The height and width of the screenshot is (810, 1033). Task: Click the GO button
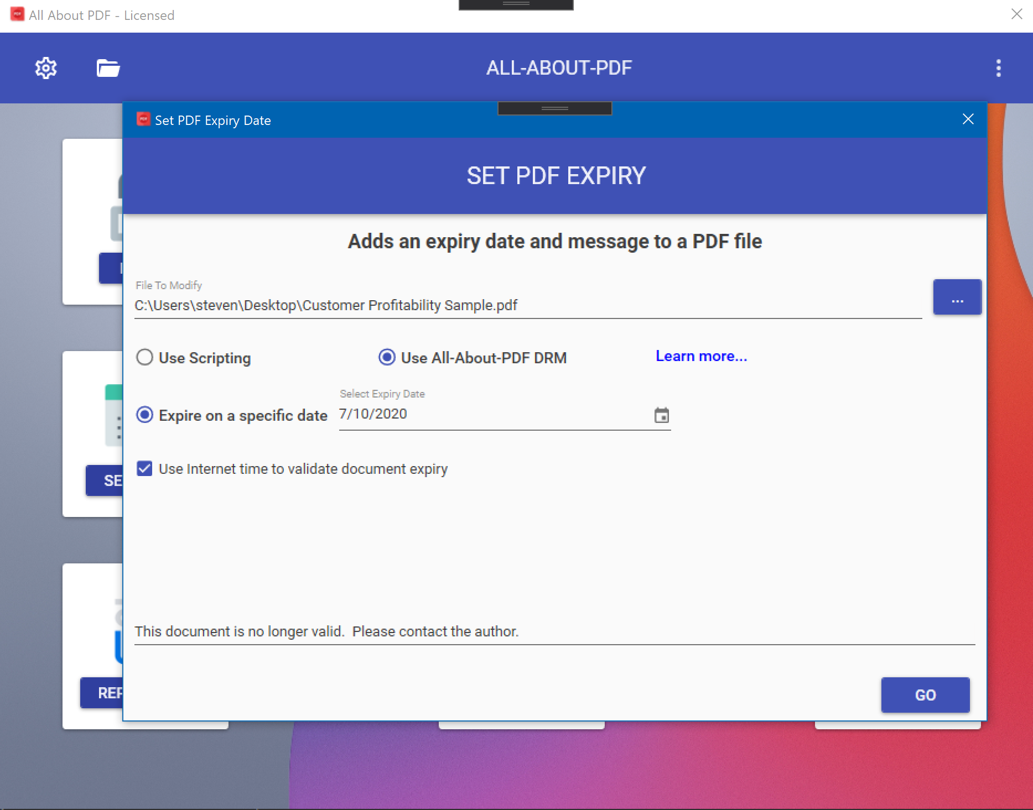(925, 695)
